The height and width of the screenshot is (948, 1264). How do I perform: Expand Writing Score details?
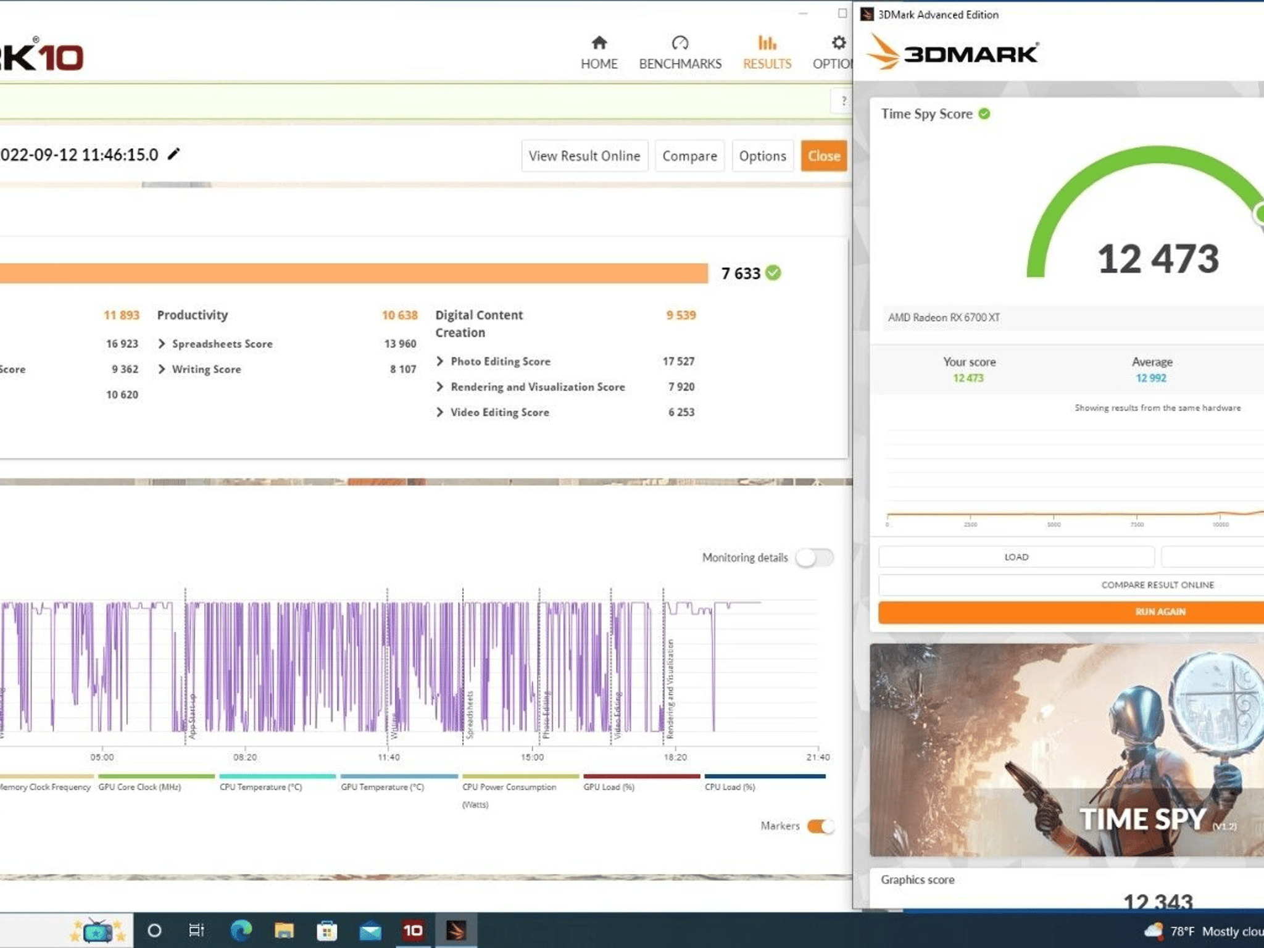click(162, 369)
